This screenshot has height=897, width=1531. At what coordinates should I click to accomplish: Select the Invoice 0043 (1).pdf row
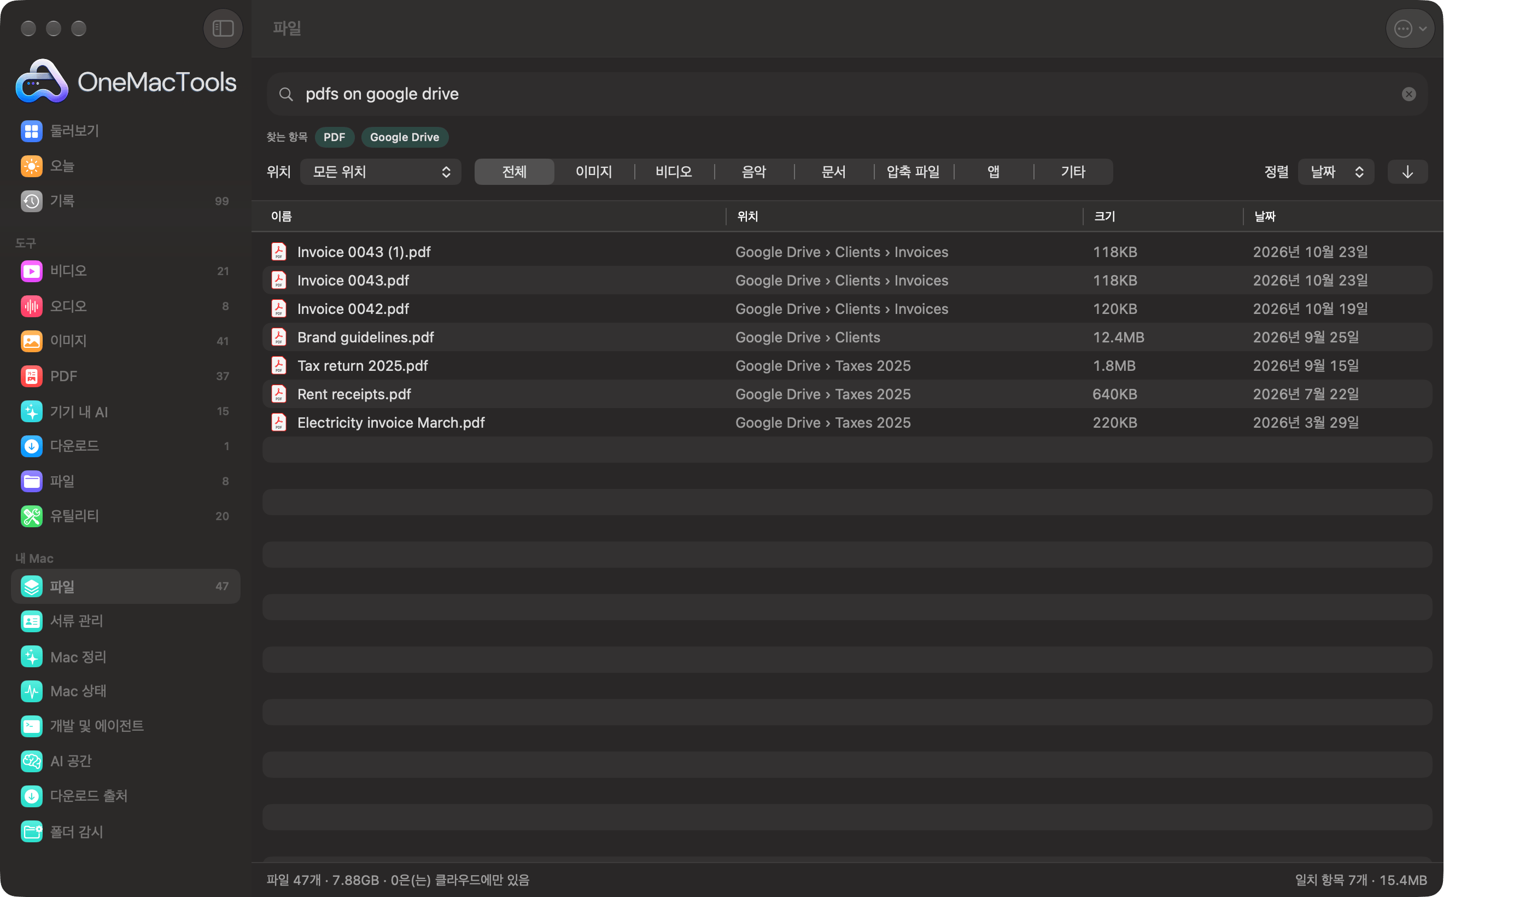pyautogui.click(x=847, y=252)
